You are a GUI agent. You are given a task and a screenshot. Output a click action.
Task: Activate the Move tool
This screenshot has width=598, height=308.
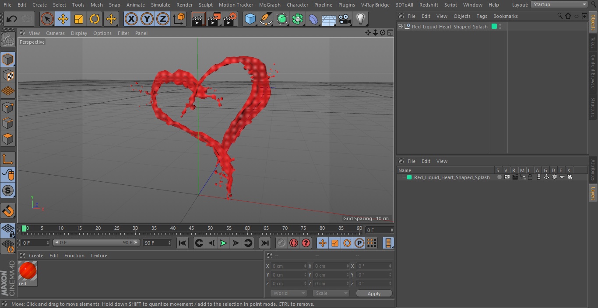point(63,19)
